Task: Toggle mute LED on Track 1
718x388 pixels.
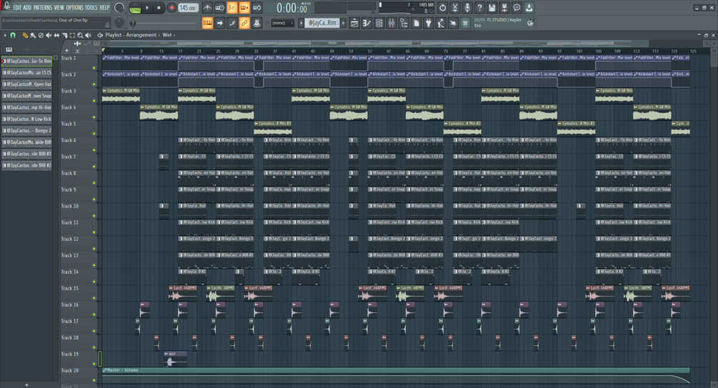Action: 94,68
